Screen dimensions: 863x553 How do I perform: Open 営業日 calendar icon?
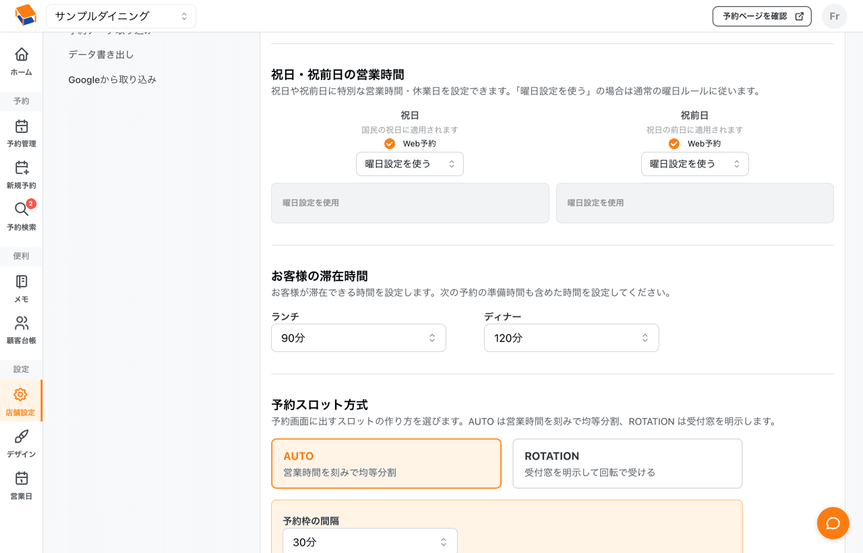(x=22, y=478)
